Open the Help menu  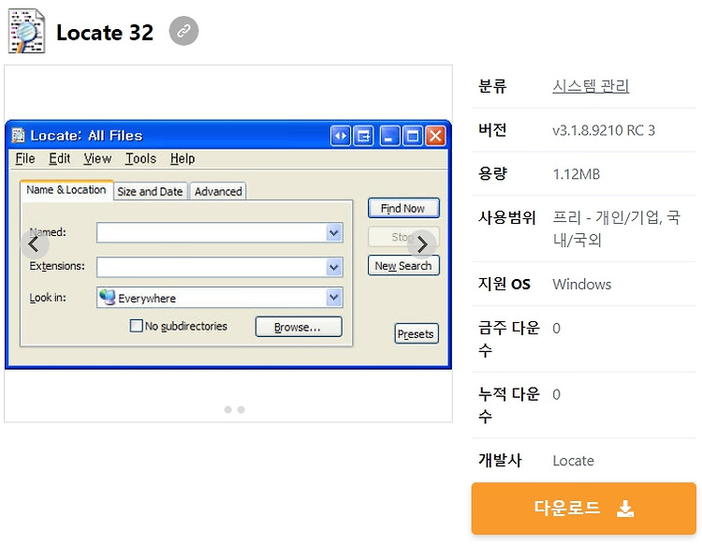point(183,158)
